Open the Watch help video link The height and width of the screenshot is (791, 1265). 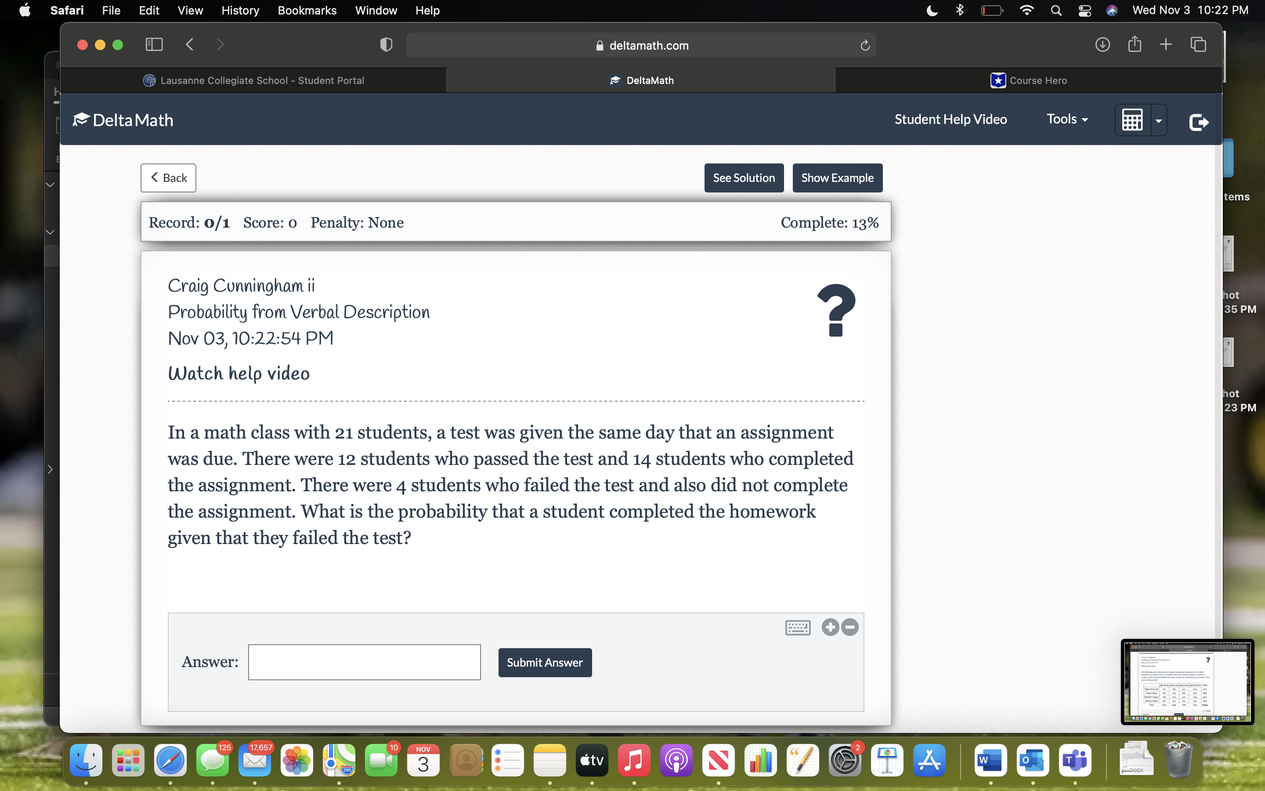tap(239, 373)
